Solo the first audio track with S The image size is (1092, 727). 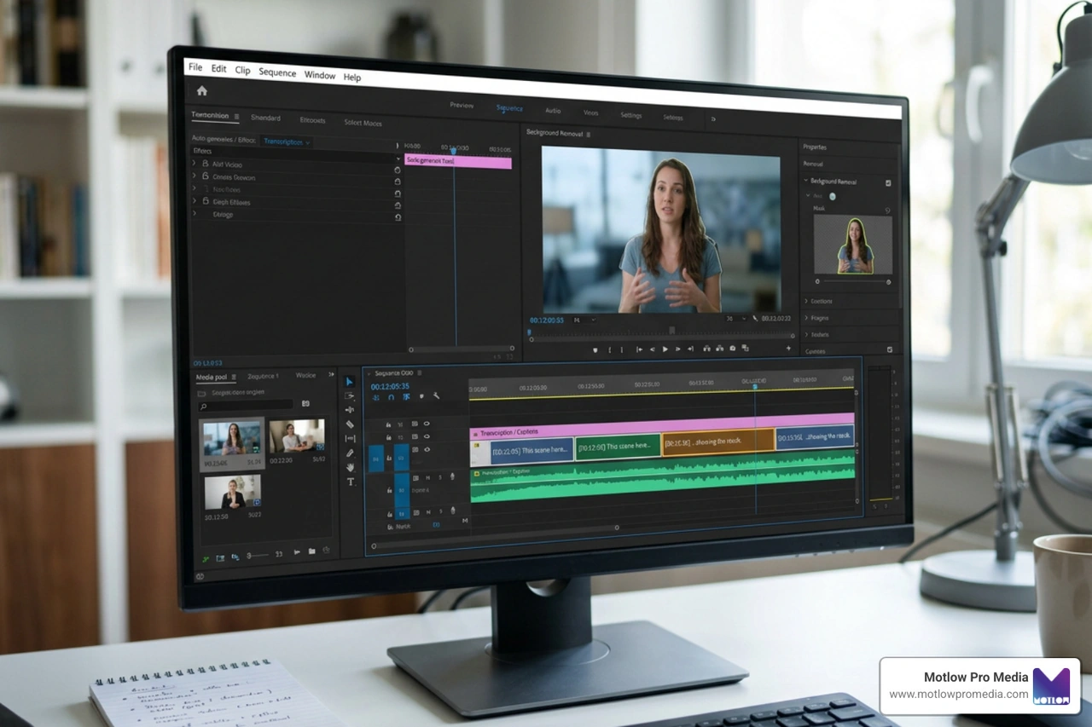pyautogui.click(x=440, y=477)
